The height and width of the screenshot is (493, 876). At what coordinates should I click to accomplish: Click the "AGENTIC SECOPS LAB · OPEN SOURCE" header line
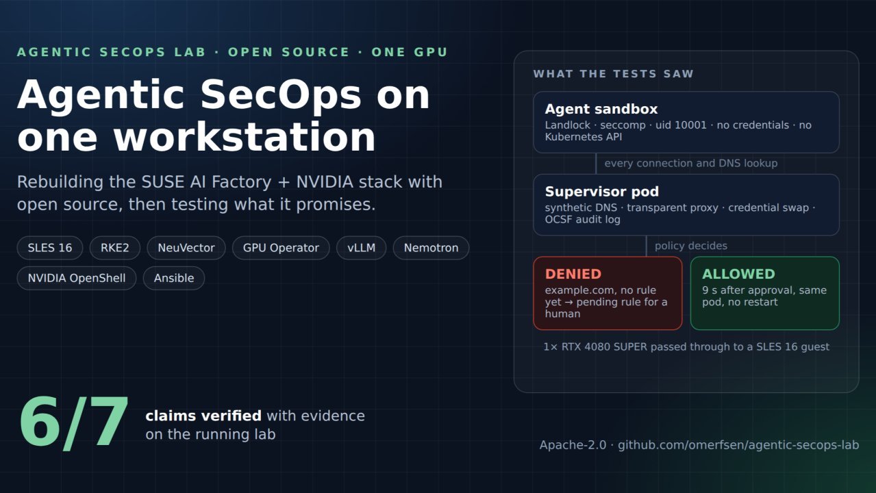click(232, 52)
